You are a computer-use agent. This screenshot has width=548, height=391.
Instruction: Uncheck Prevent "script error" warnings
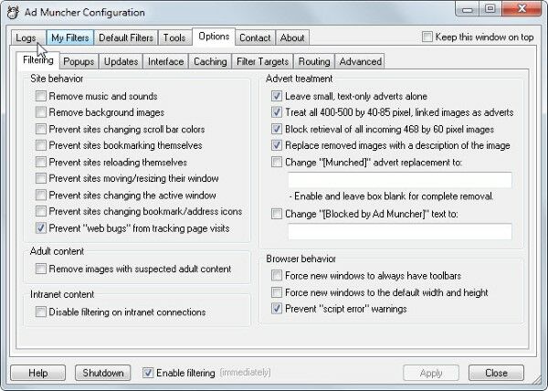click(277, 309)
